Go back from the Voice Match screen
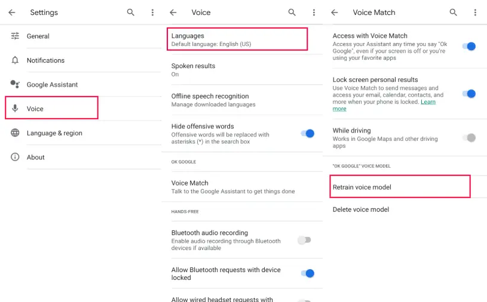 click(x=335, y=13)
